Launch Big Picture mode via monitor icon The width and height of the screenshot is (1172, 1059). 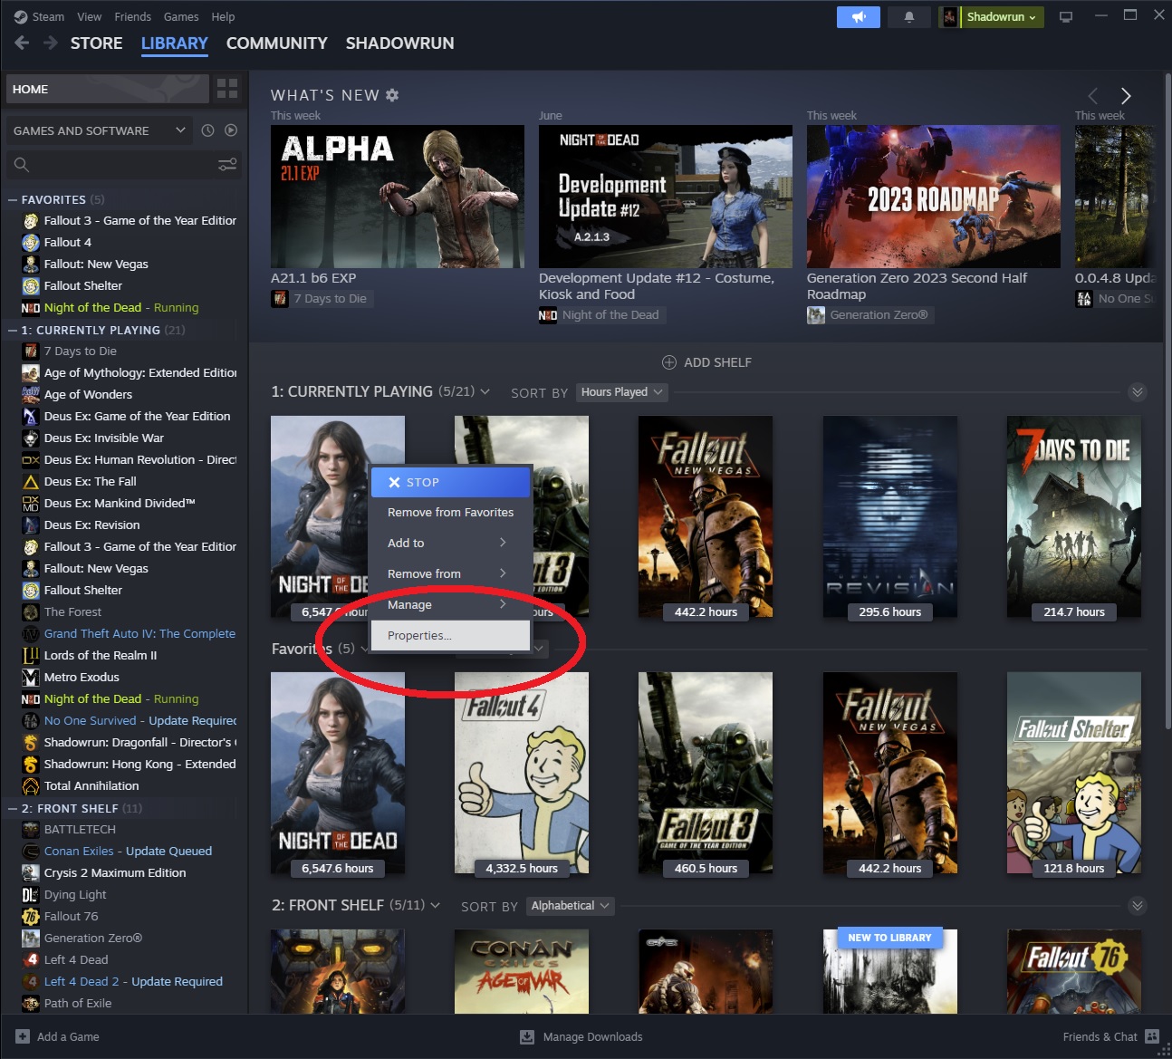pos(1066,17)
